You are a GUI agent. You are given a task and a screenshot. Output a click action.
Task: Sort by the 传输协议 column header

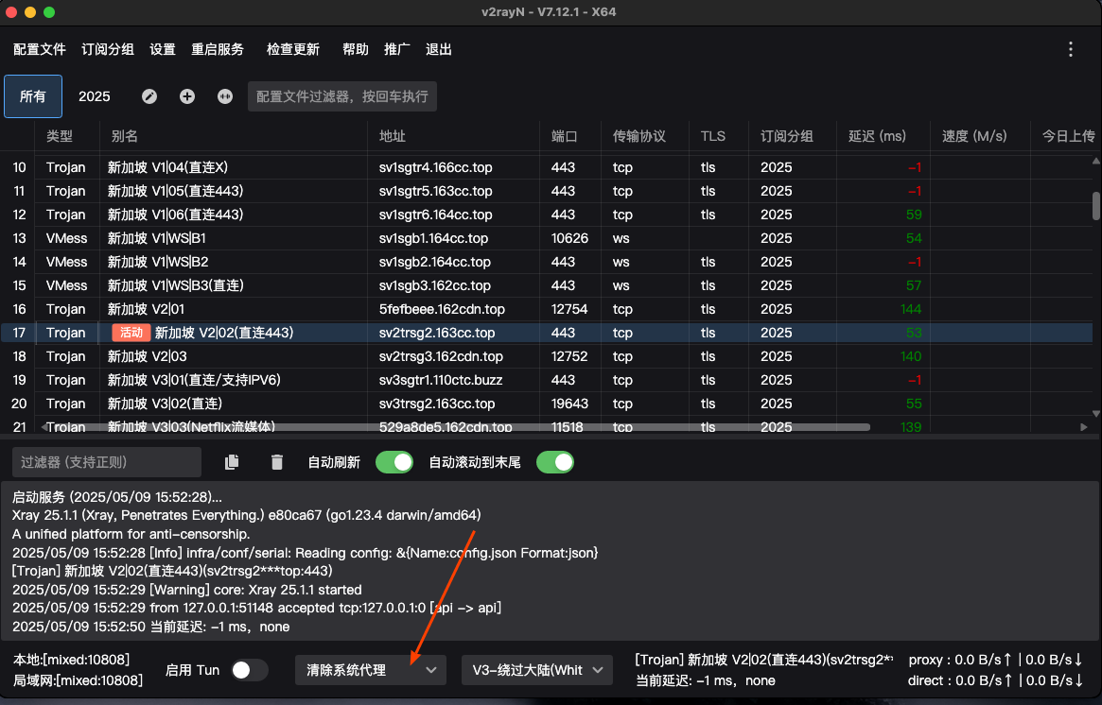[644, 136]
